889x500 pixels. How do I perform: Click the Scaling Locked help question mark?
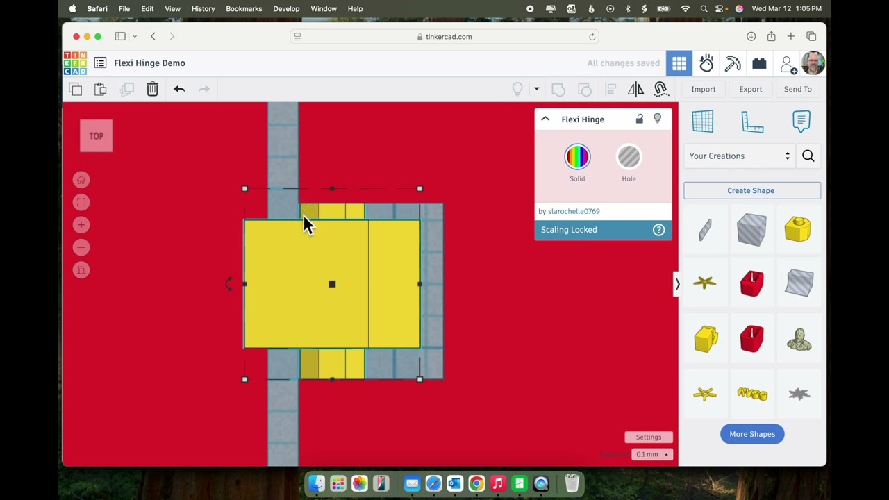[658, 230]
